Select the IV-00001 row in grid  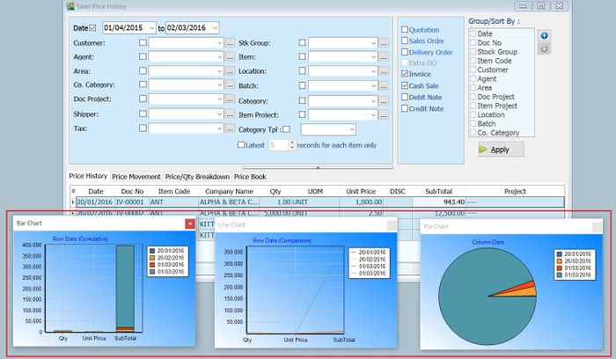pos(132,202)
